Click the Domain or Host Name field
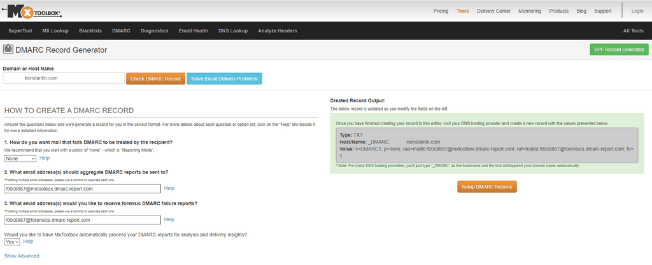 coord(64,78)
